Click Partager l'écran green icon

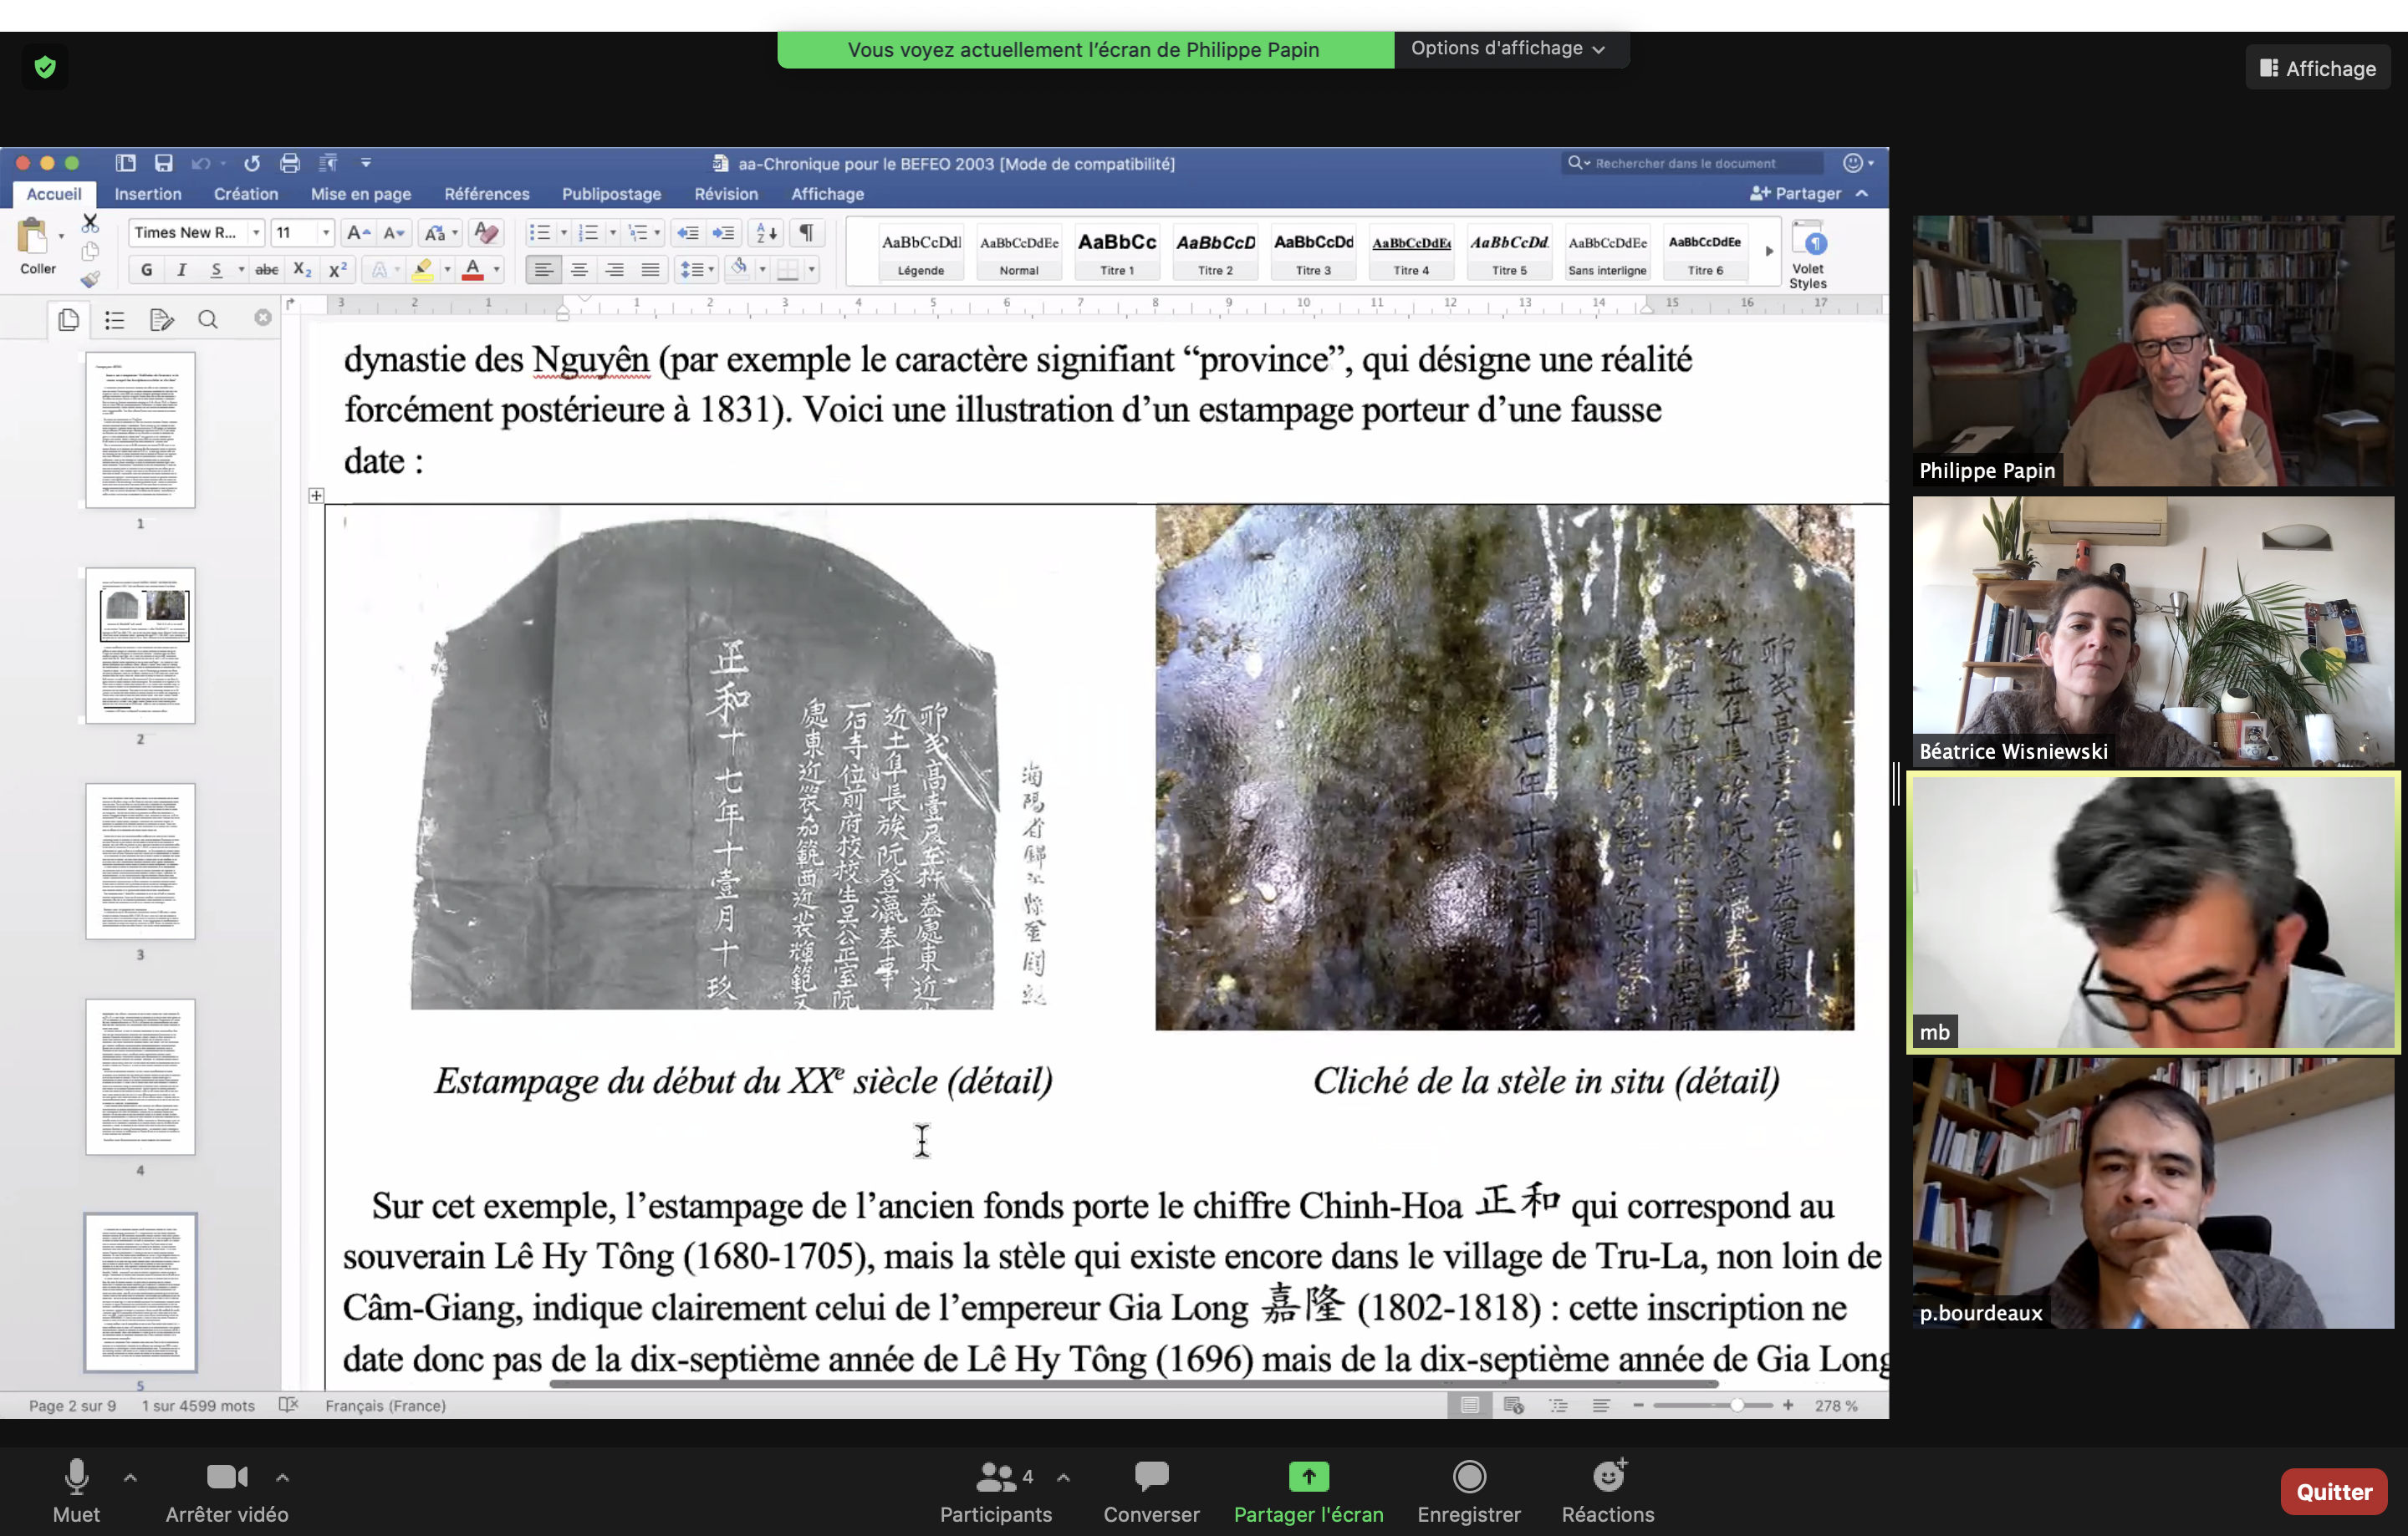(x=1308, y=1476)
